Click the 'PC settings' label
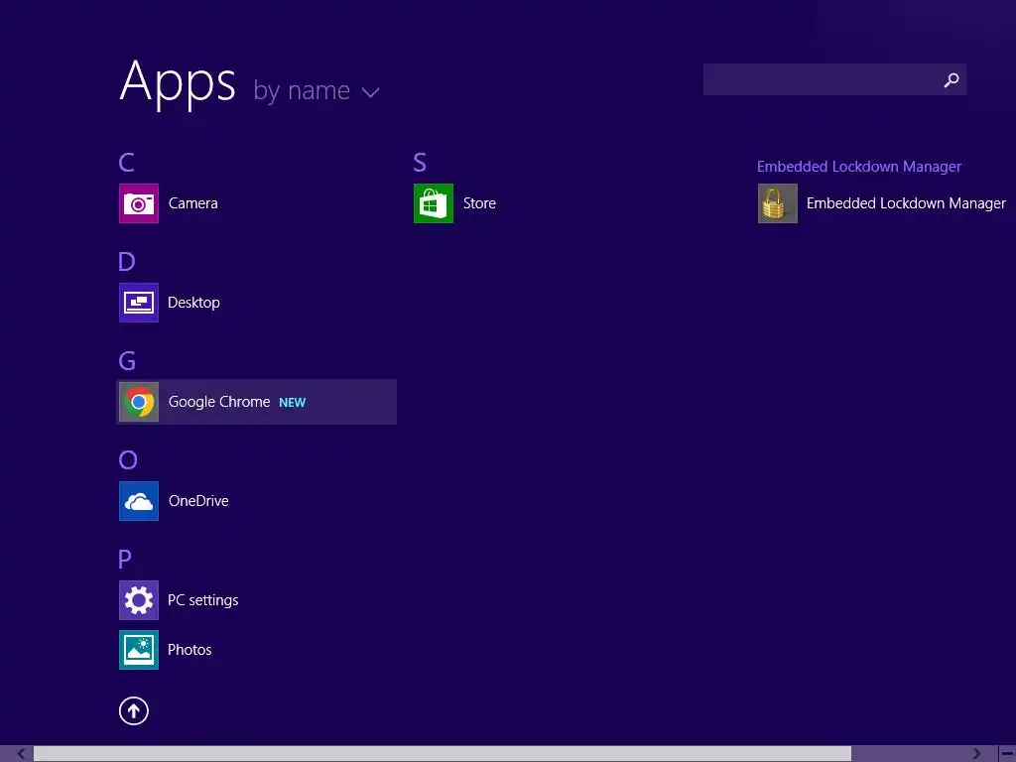 tap(202, 600)
